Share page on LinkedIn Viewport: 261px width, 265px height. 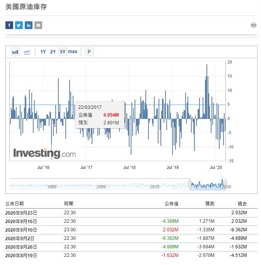click(x=29, y=25)
